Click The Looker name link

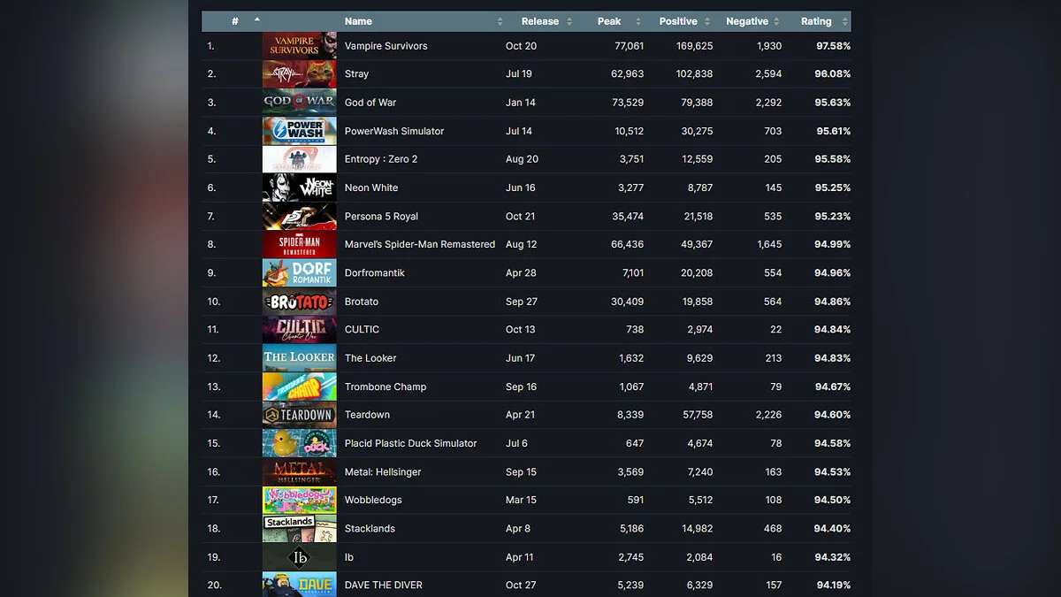pos(370,358)
